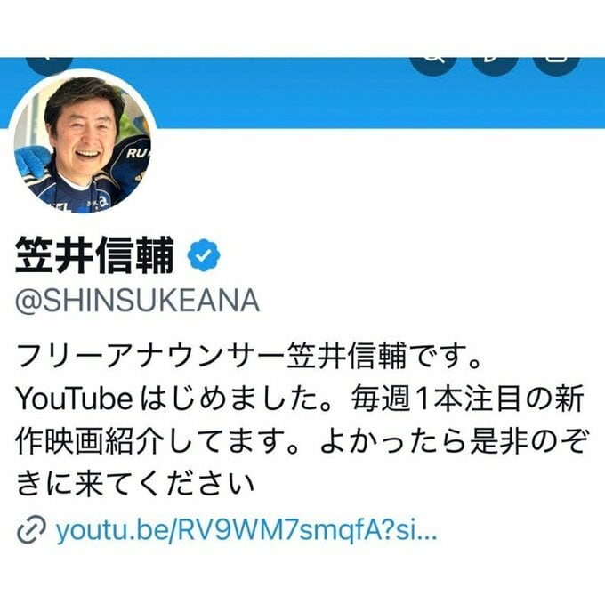Click はじめました text in bio
This screenshot has width=605, height=604.
(x=236, y=399)
